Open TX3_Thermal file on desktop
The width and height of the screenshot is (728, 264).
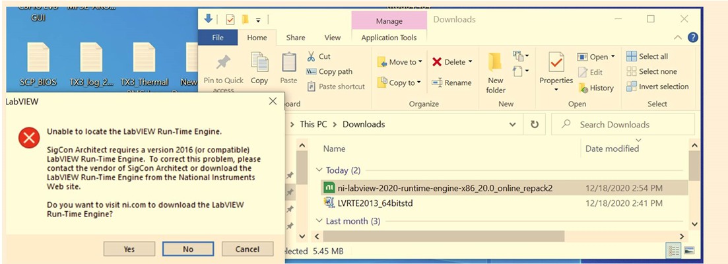click(x=144, y=64)
